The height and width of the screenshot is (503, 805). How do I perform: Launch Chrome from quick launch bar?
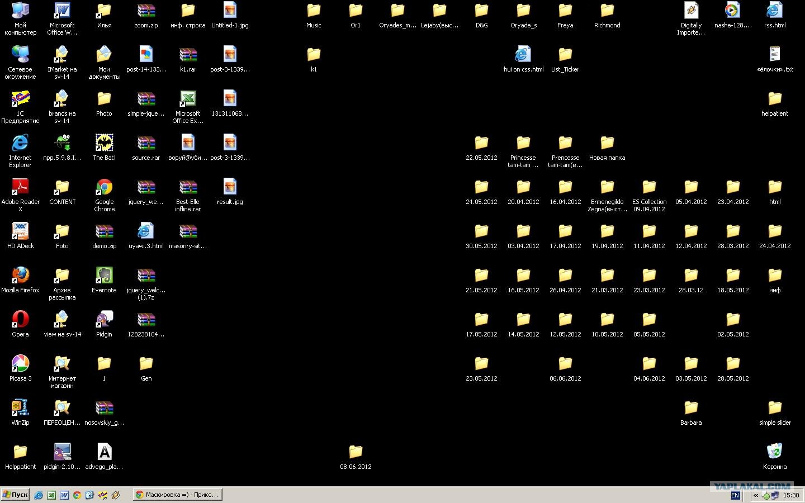[77, 495]
